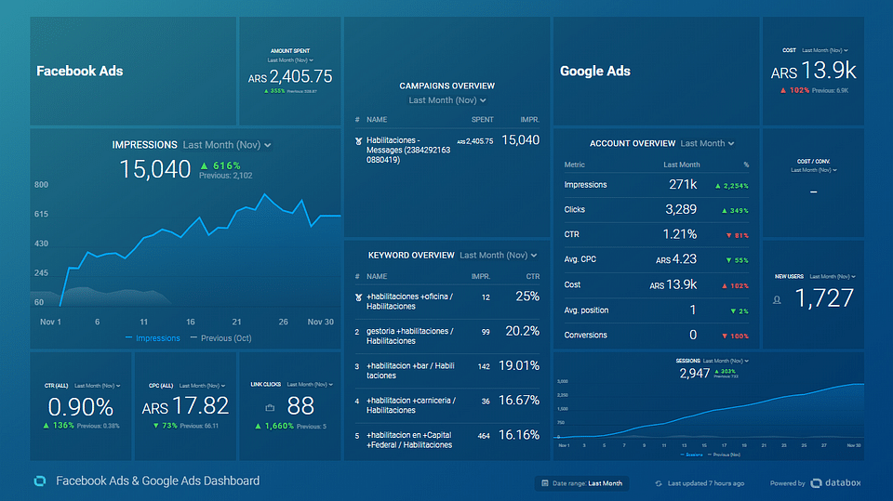Click the medal icon beside Habilitaciones - Messages campaign
The height and width of the screenshot is (501, 893).
[358, 141]
